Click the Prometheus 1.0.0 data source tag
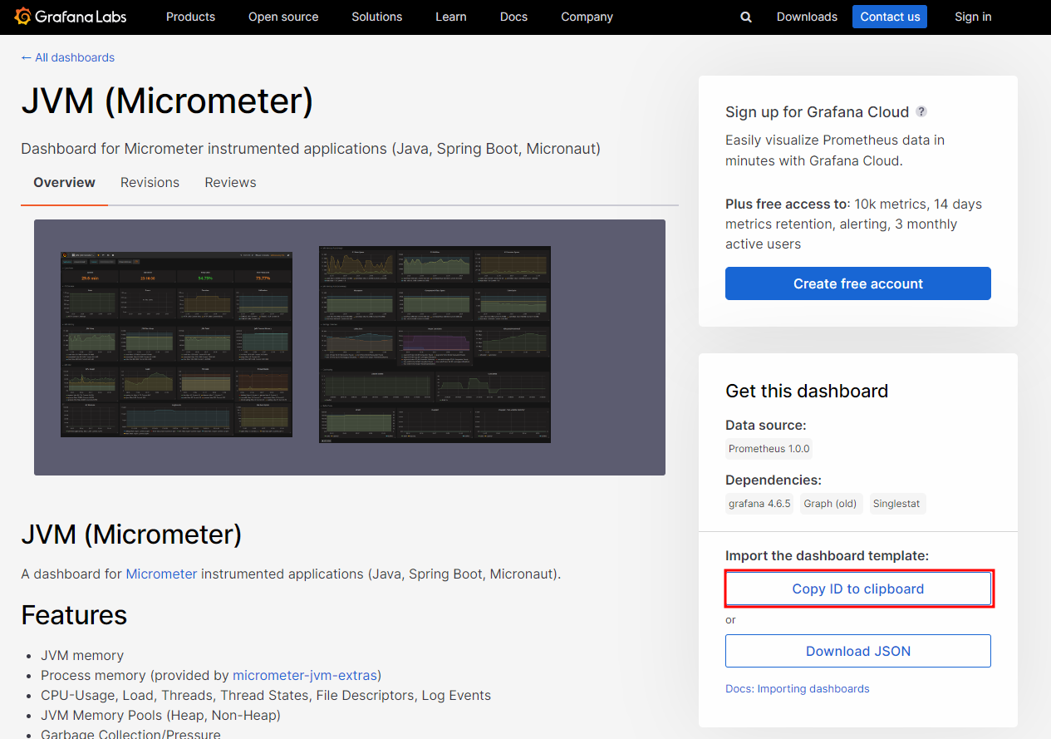The width and height of the screenshot is (1051, 739). click(769, 449)
